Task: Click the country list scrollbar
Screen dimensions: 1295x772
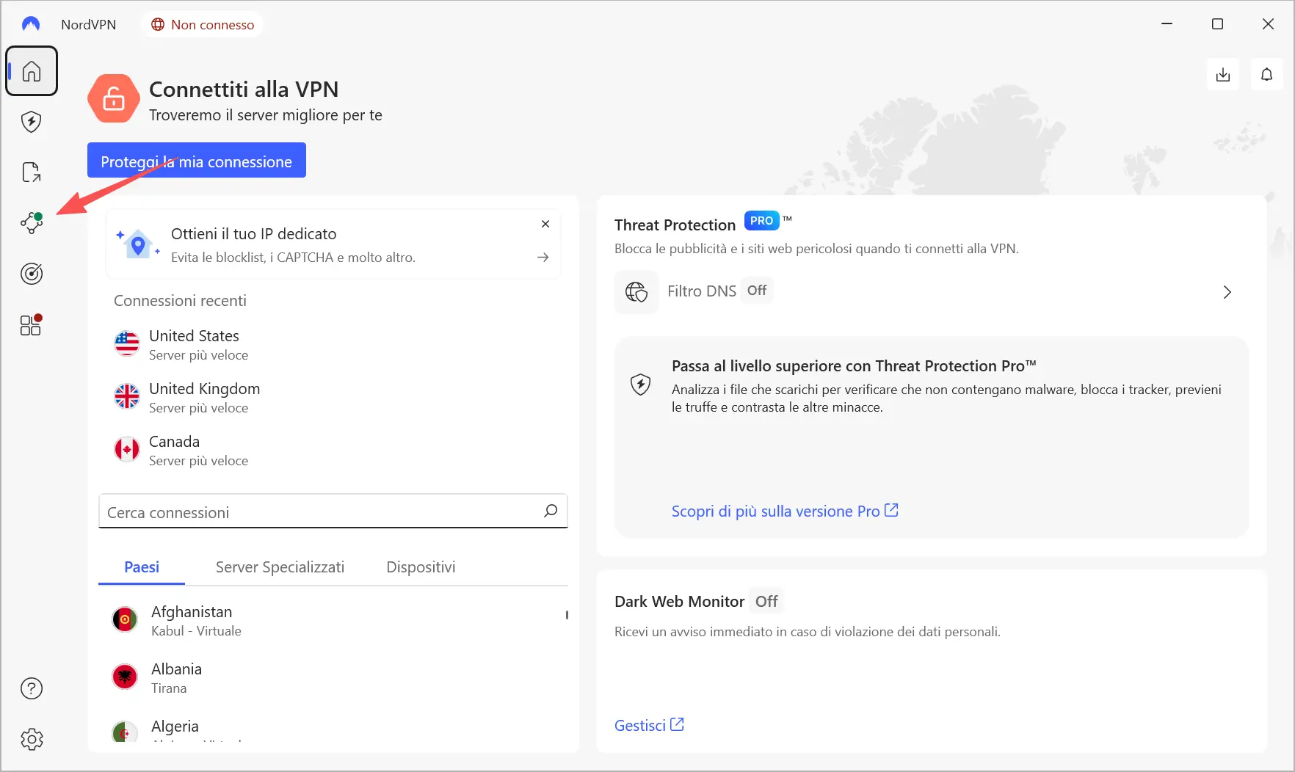Action: [567, 615]
